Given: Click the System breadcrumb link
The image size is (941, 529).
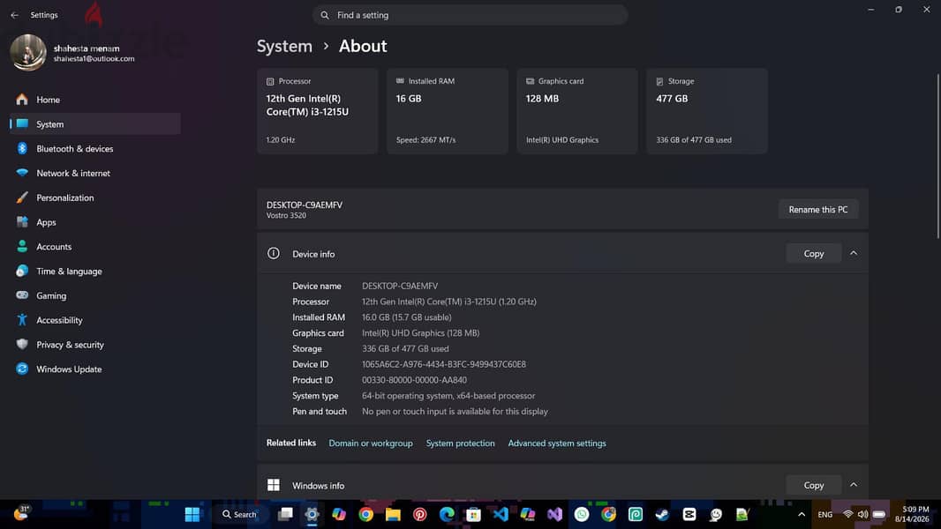Looking at the screenshot, I should (x=284, y=46).
